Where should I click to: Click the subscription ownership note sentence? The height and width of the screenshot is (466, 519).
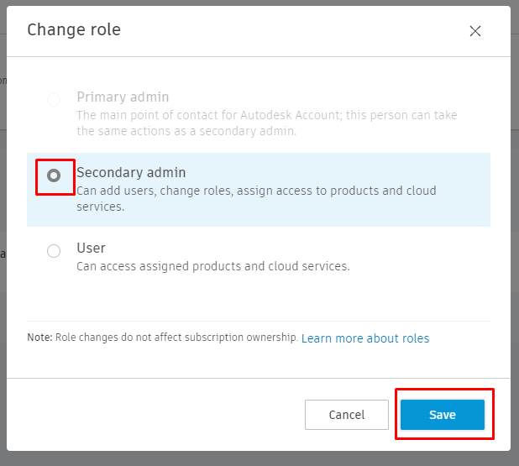[176, 338]
